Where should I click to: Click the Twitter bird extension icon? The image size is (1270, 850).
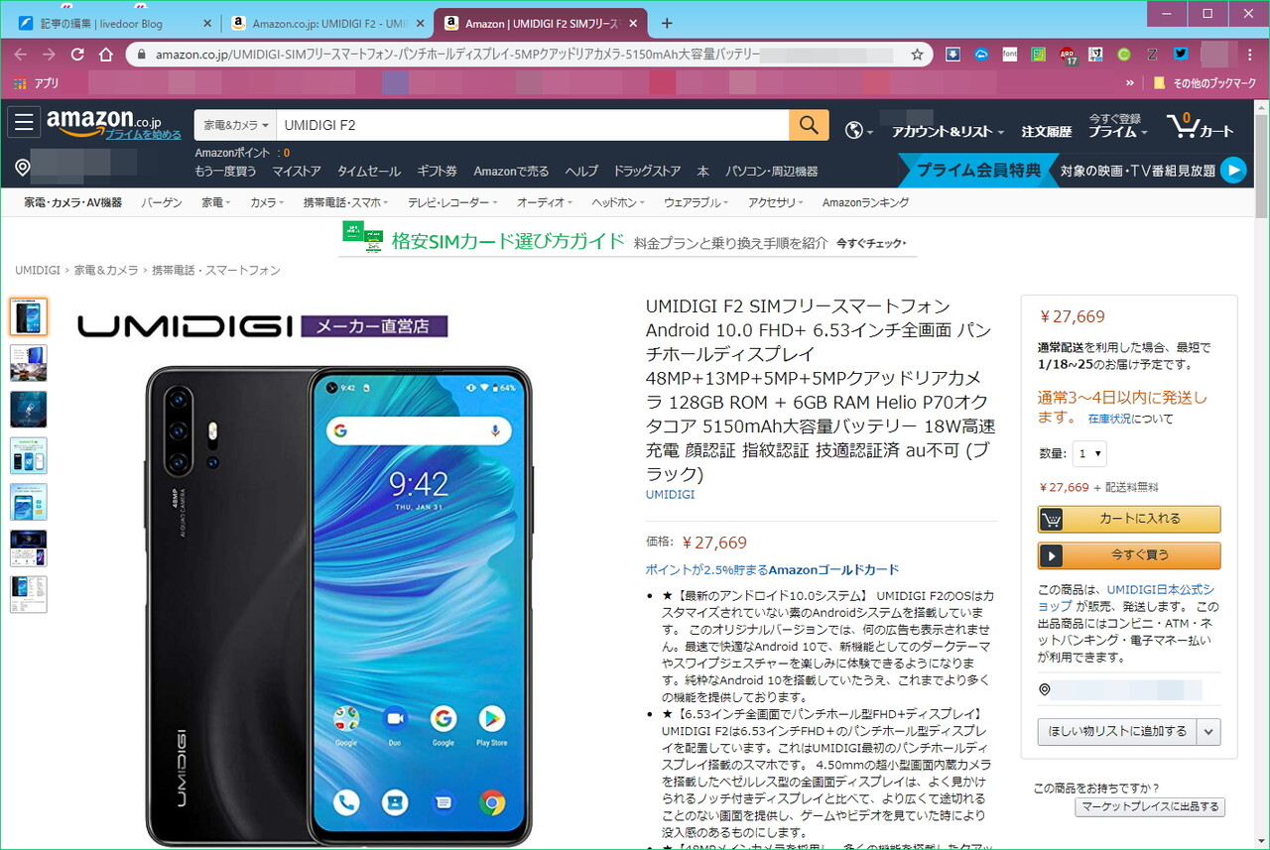1181,55
